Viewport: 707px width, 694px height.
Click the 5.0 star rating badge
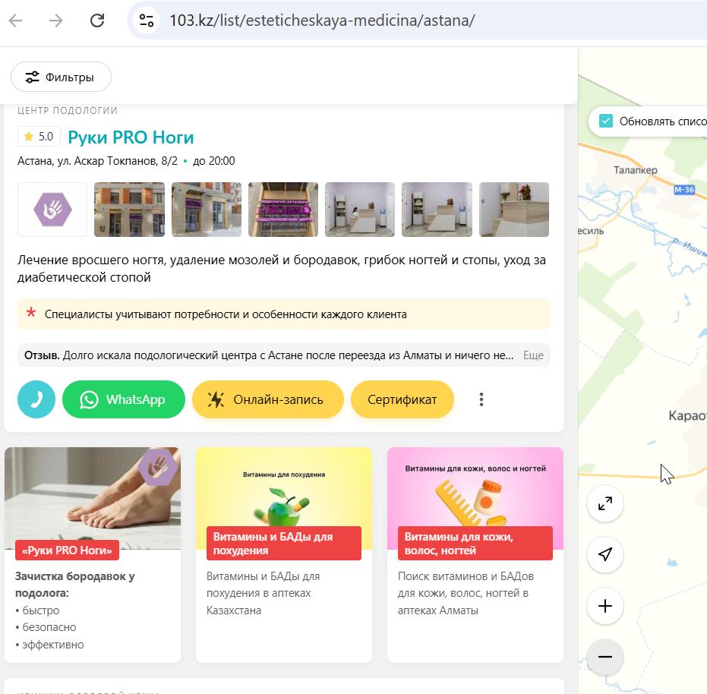click(39, 137)
